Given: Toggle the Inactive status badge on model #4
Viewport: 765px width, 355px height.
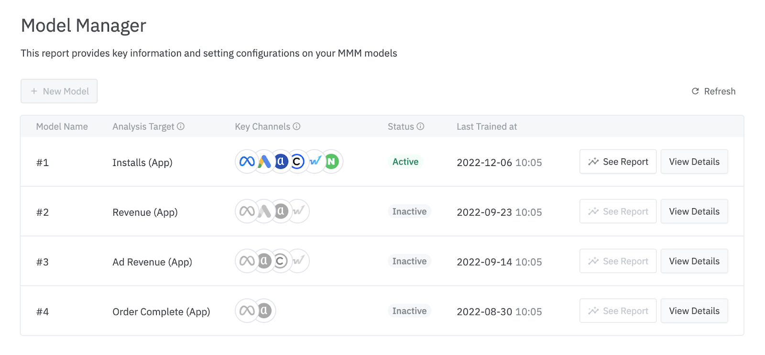Looking at the screenshot, I should coord(409,311).
